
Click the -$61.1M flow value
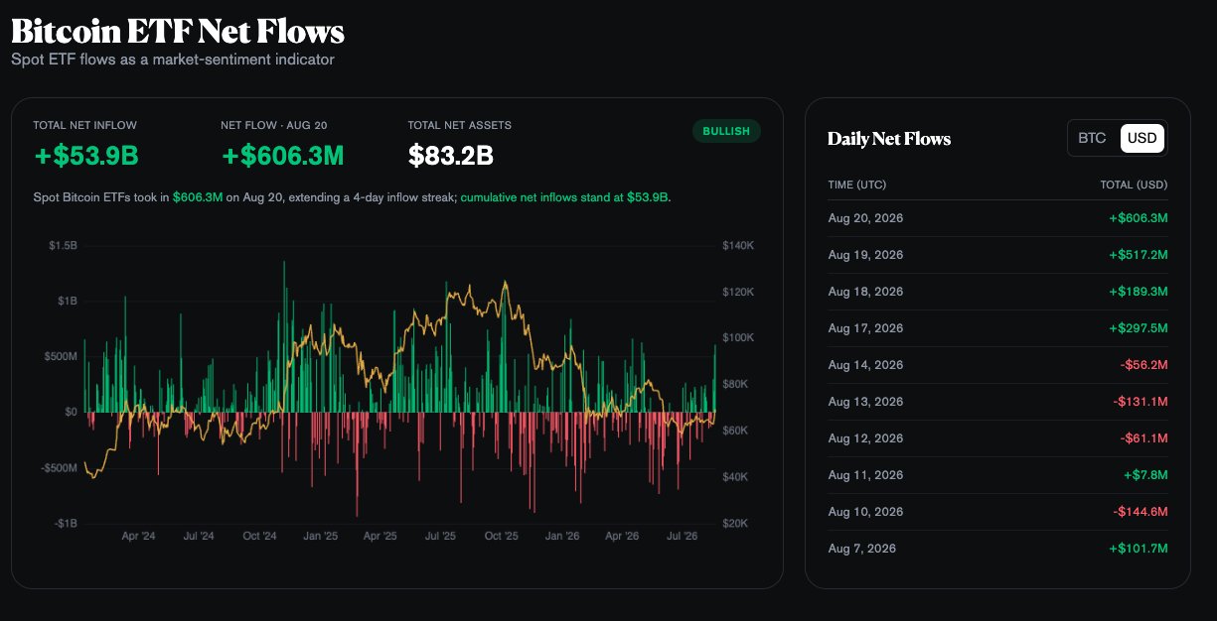pyautogui.click(x=1143, y=438)
